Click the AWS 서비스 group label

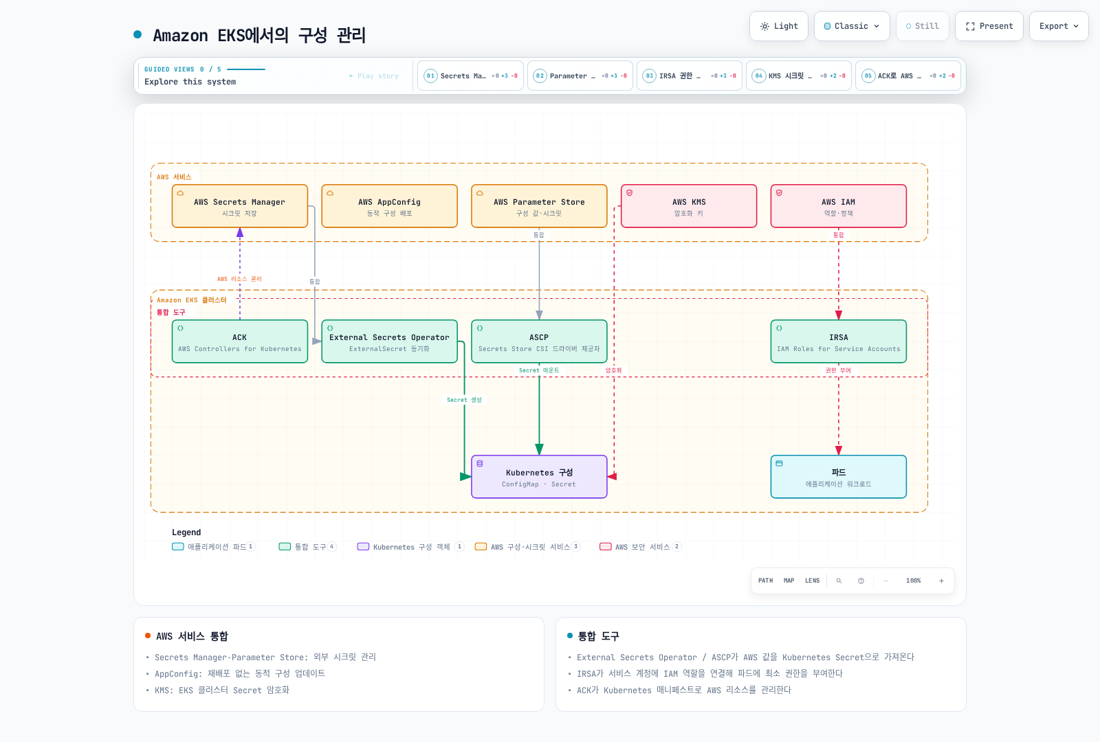(174, 177)
